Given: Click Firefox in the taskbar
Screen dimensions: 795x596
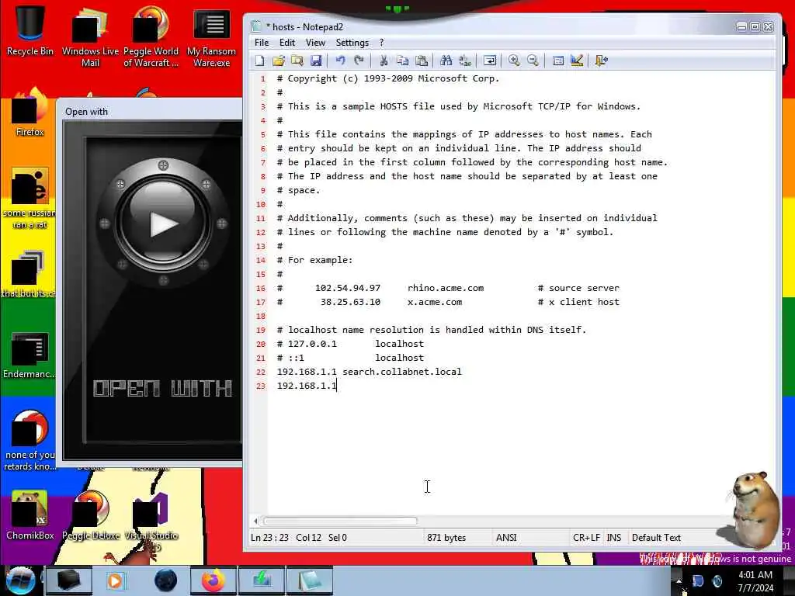Looking at the screenshot, I should click(x=213, y=580).
